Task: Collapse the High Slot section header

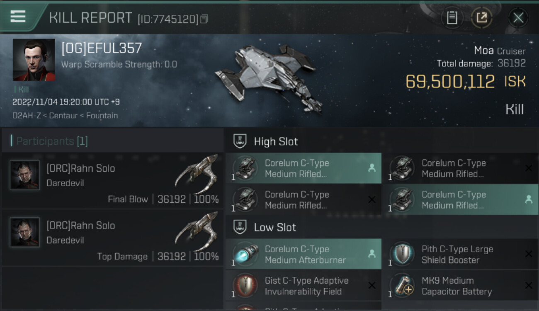Action: [276, 142]
